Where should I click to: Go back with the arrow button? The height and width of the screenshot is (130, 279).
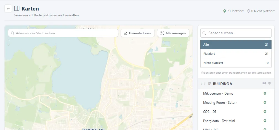click(x=8, y=9)
